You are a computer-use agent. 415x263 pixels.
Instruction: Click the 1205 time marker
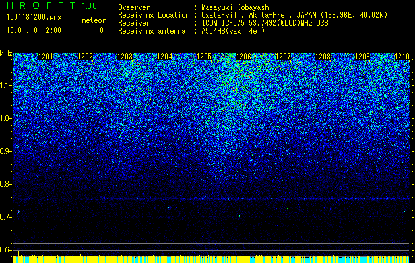pyautogui.click(x=205, y=57)
